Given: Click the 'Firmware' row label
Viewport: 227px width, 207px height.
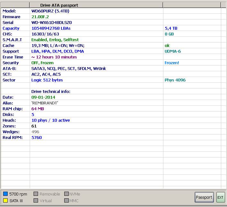Looking at the screenshot, I should (12, 17).
